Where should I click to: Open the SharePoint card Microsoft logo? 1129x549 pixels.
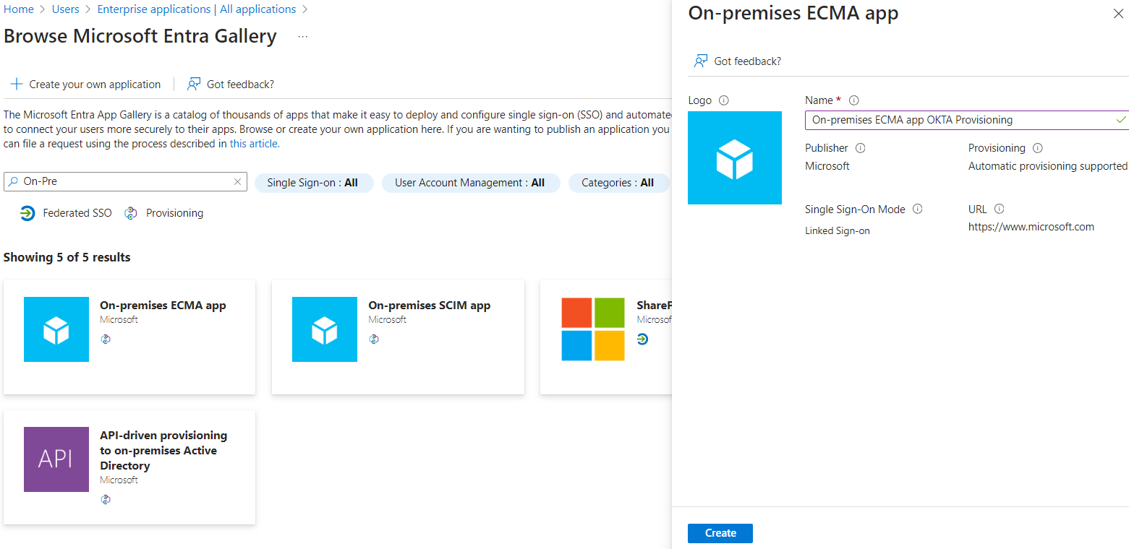[593, 329]
